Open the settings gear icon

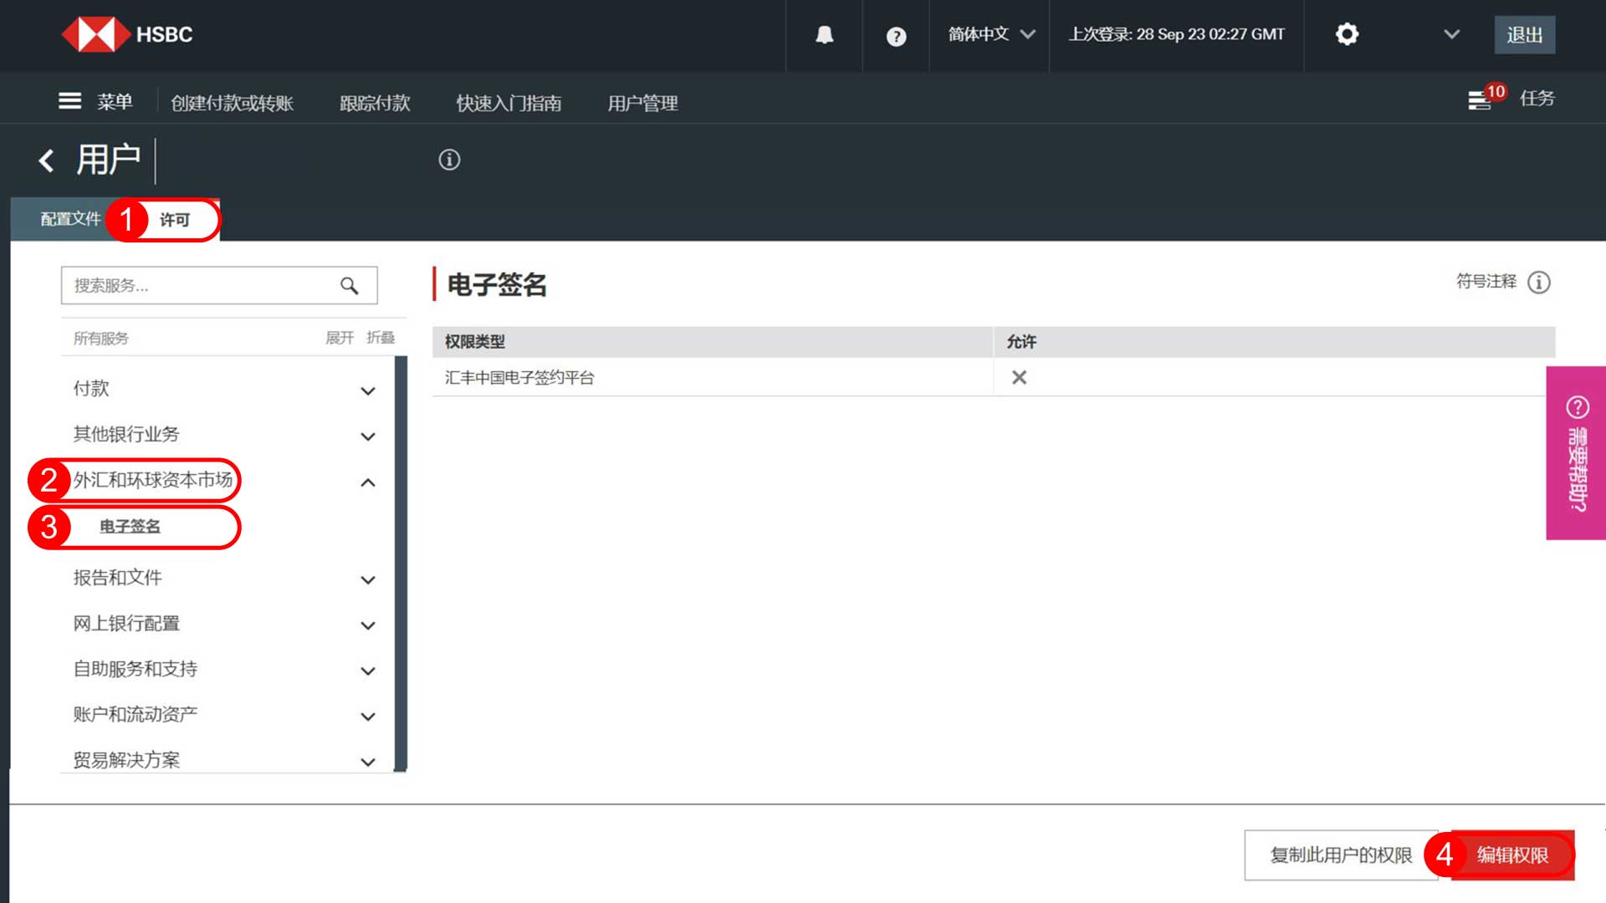1348,35
